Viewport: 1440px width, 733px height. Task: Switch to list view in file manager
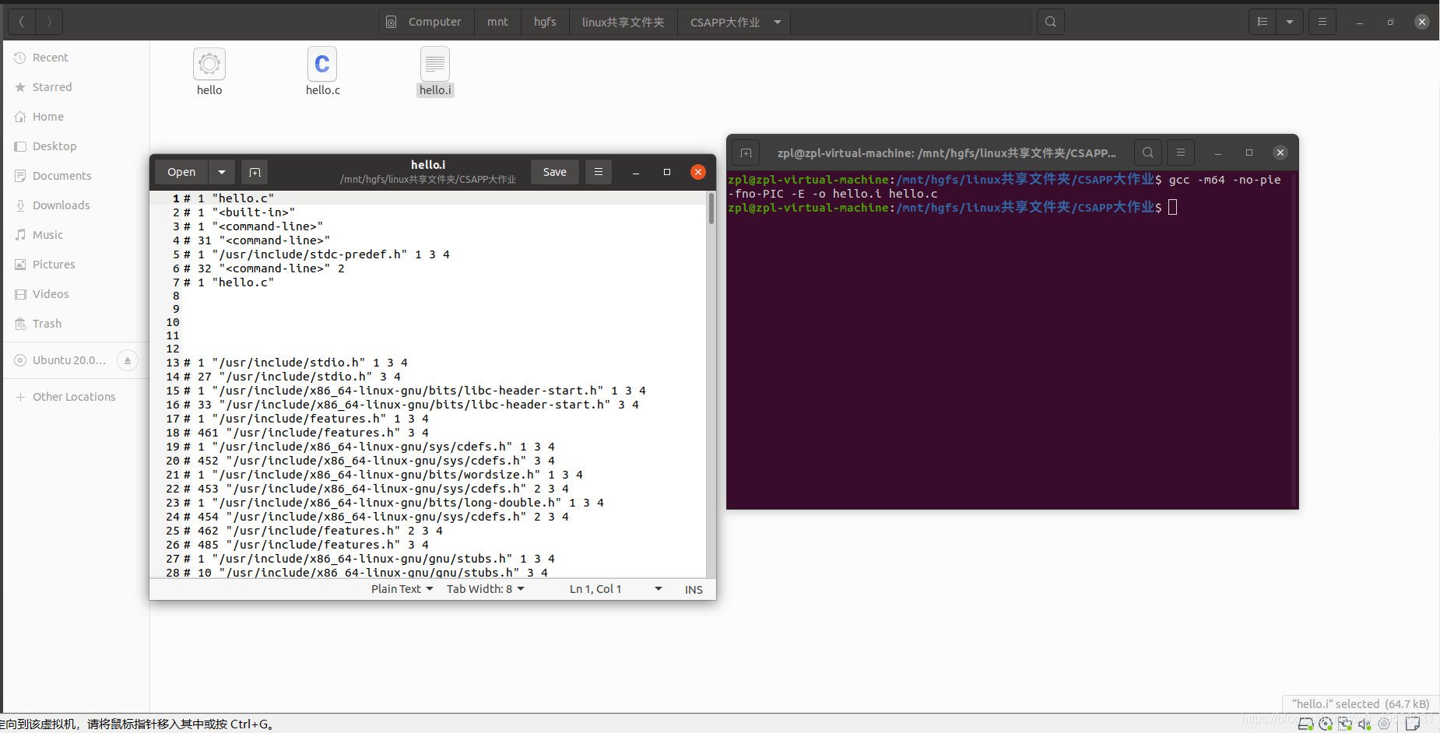[1263, 22]
